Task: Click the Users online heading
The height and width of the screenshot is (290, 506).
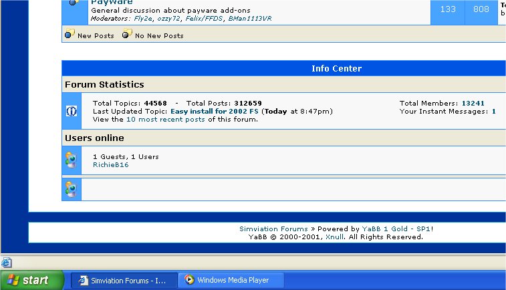Action: tap(94, 138)
